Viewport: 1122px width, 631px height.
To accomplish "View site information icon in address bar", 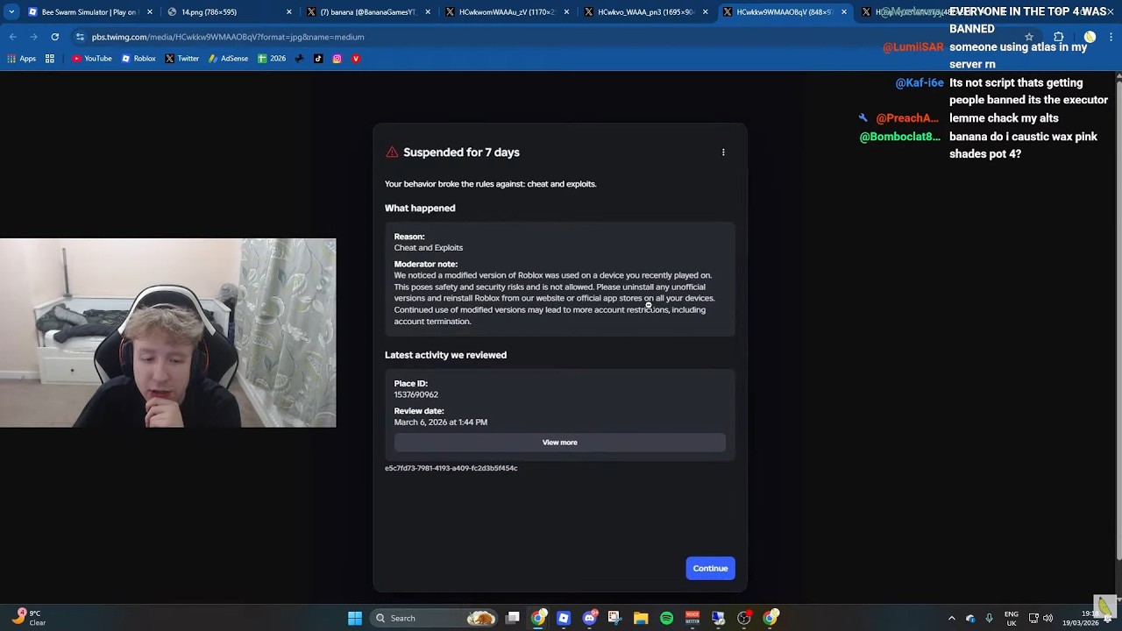I will pos(80,37).
